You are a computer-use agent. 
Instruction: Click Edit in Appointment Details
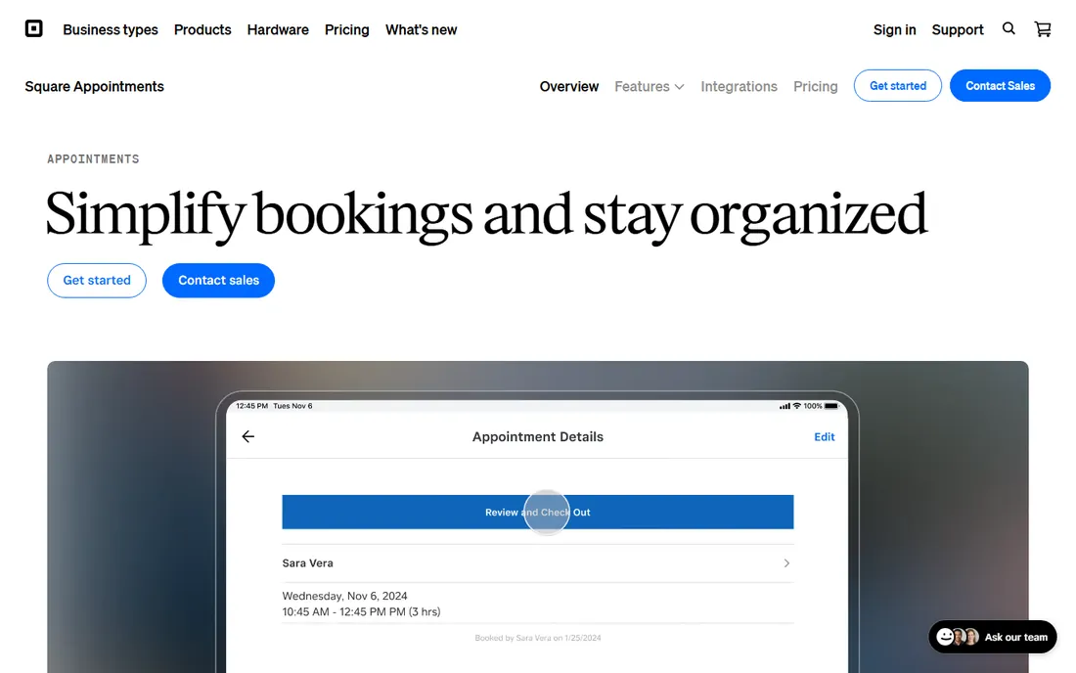[x=825, y=437]
